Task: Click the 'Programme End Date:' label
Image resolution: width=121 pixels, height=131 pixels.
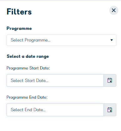Action: [27, 97]
